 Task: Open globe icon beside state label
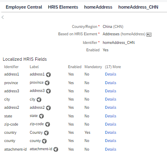[41, 116]
